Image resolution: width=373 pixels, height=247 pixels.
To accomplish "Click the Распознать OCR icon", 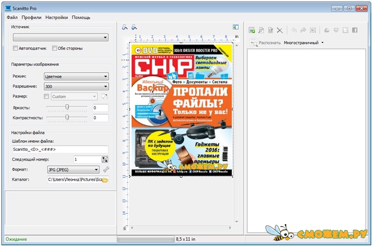I will (x=253, y=42).
